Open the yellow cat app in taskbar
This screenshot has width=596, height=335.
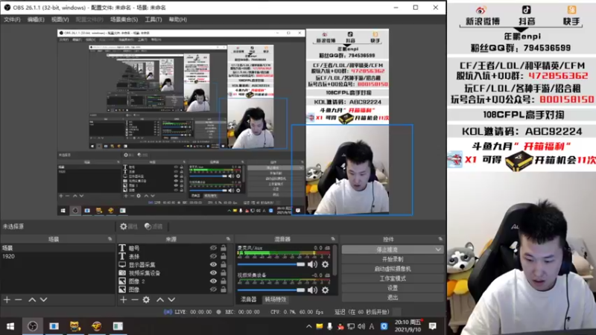point(75,326)
